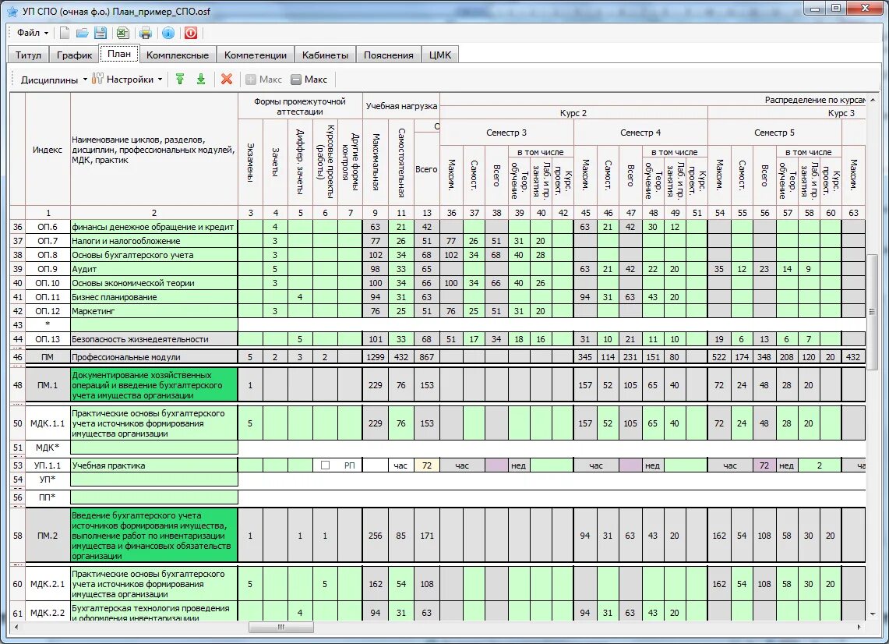Click the УП* placeholder row index

[x=48, y=479]
